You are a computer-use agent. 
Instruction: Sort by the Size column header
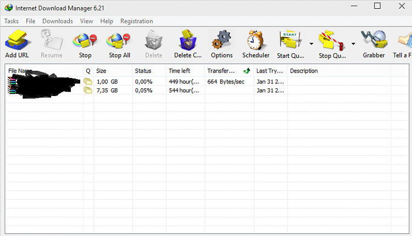point(113,71)
